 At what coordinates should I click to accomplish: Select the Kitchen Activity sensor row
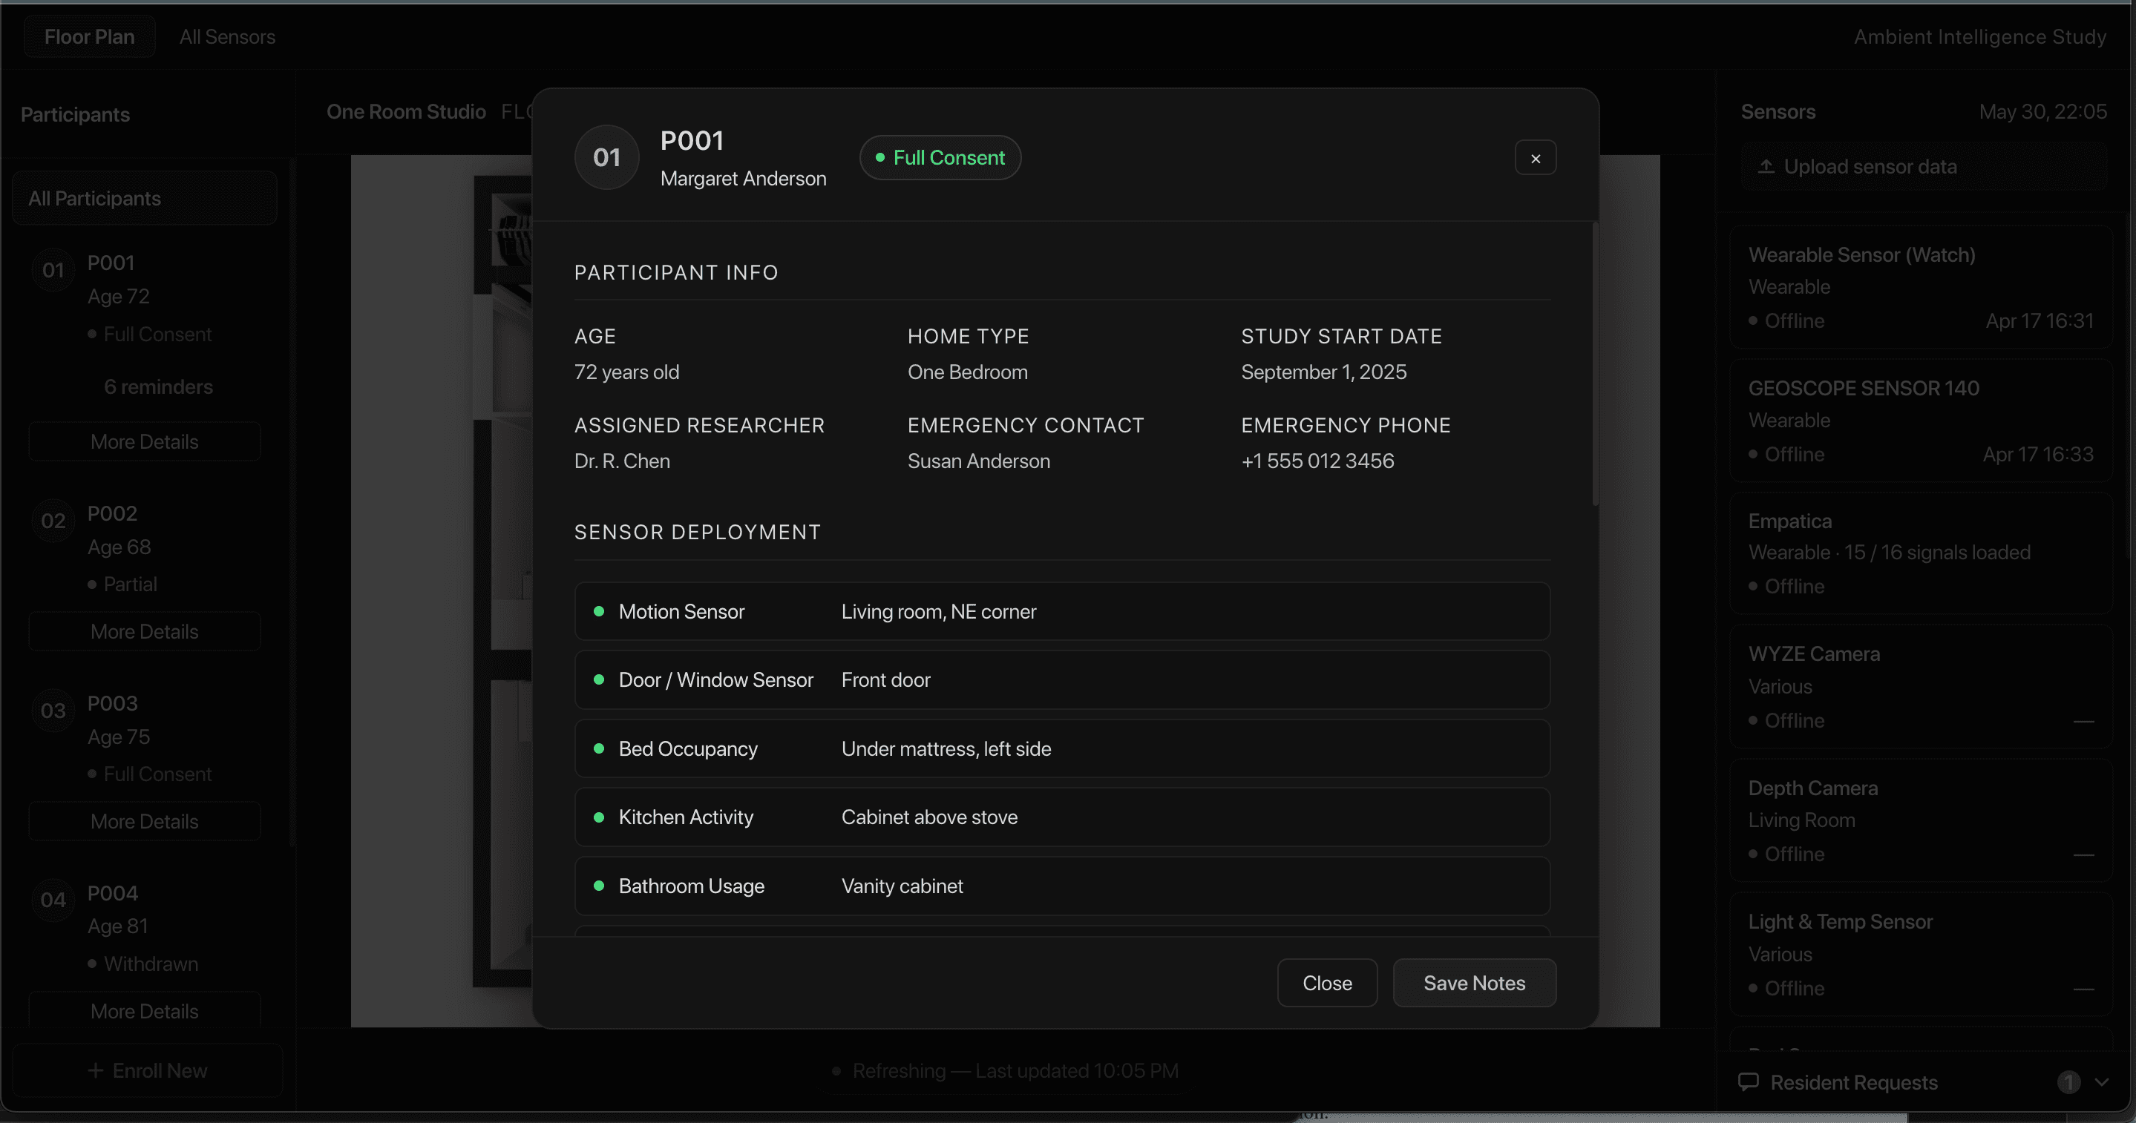click(1061, 817)
